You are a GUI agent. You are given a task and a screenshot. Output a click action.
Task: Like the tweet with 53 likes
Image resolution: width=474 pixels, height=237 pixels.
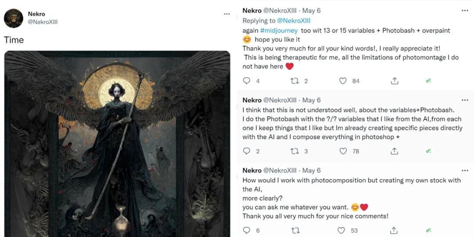point(341,230)
